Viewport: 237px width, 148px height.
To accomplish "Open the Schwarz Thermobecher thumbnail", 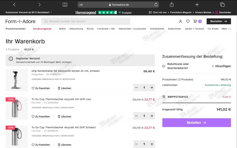I will 17,136.
